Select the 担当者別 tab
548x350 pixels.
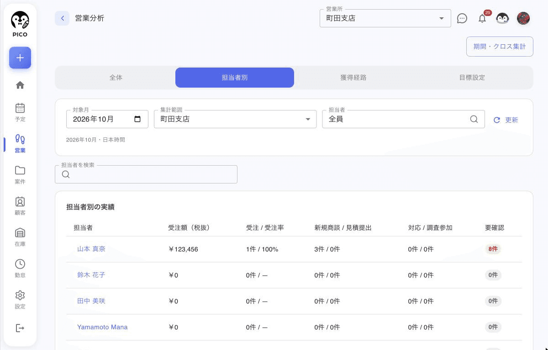point(235,78)
